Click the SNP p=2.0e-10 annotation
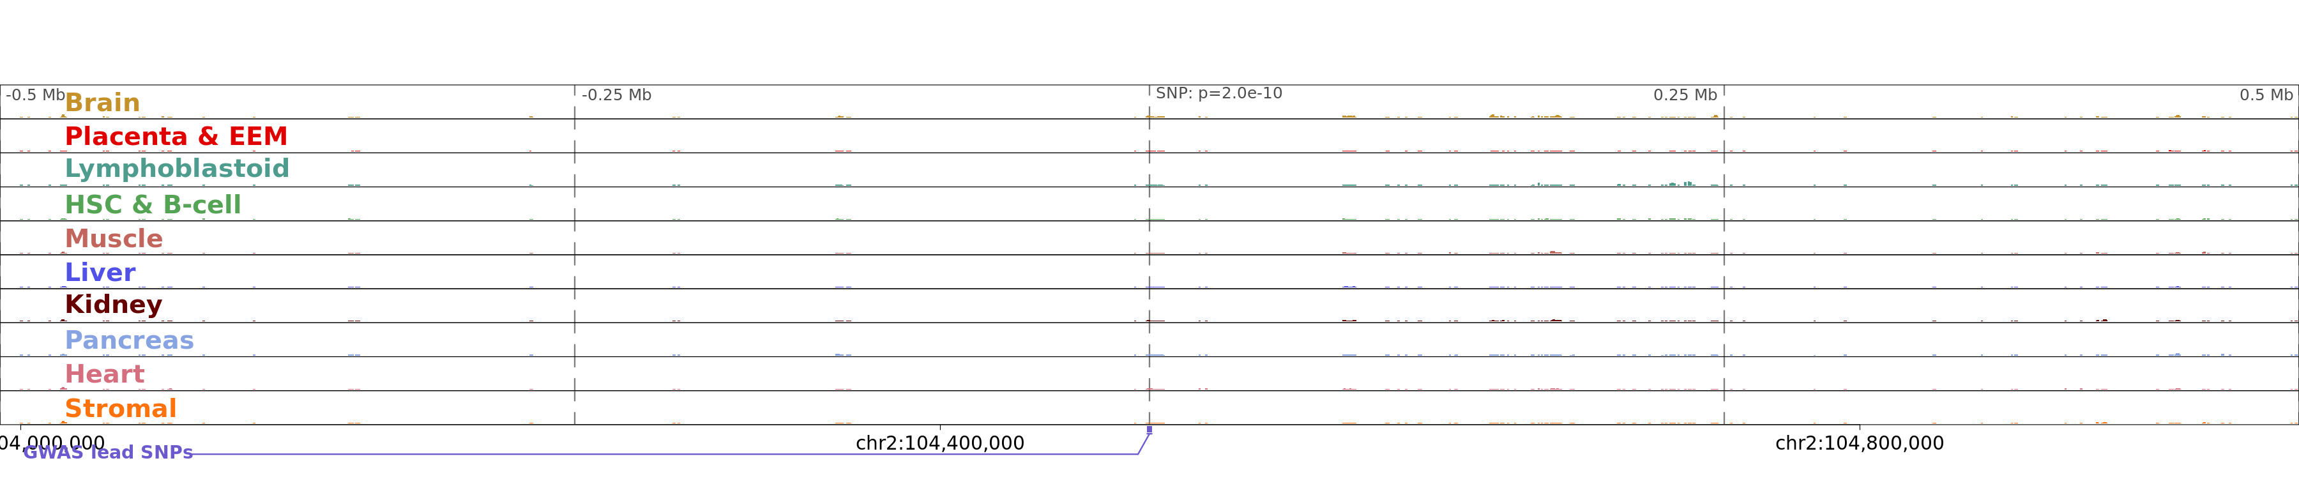2299x479 pixels. click(1218, 94)
